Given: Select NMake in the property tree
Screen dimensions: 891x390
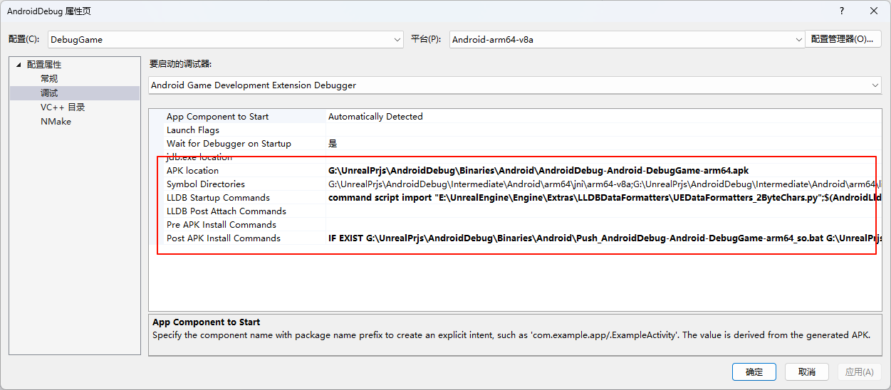Looking at the screenshot, I should pos(56,122).
